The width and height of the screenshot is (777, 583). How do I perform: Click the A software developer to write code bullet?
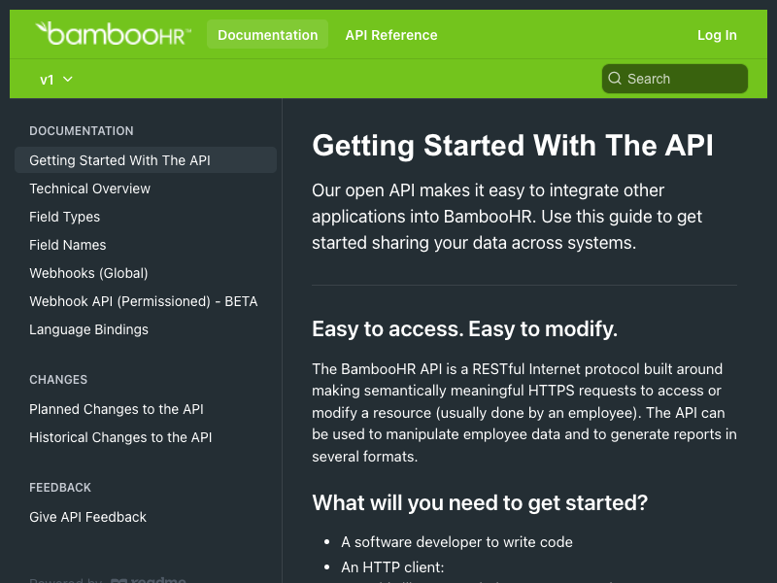456,542
